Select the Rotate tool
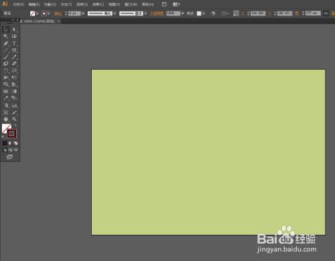The height and width of the screenshot is (261, 335). point(5,70)
